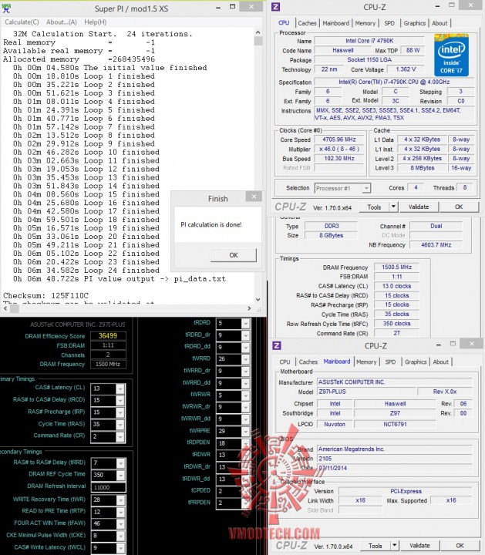Click the Intel Core i7 badge image
Viewport: 485px width, 555px height.
click(451, 55)
